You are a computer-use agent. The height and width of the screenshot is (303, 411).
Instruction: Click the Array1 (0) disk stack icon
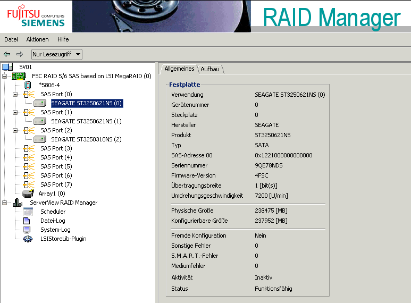coord(28,193)
